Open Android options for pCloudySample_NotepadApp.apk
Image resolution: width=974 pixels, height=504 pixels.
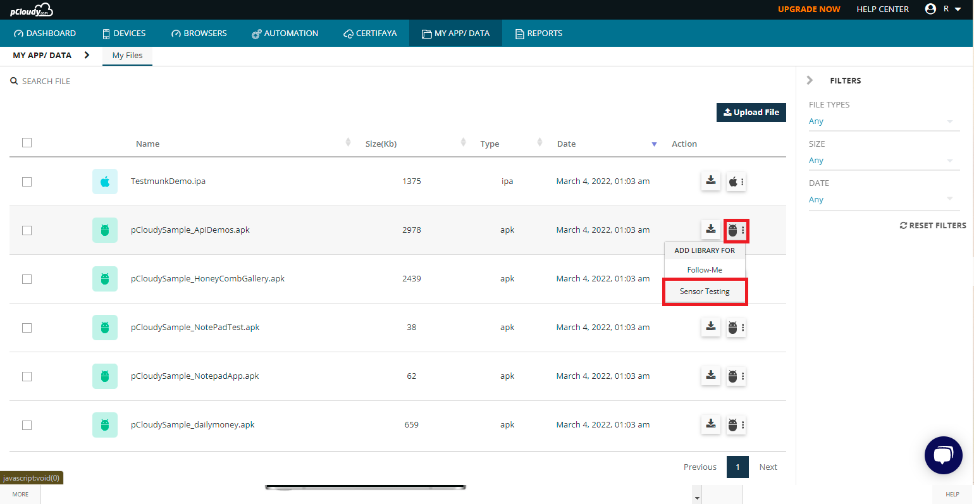tap(736, 376)
